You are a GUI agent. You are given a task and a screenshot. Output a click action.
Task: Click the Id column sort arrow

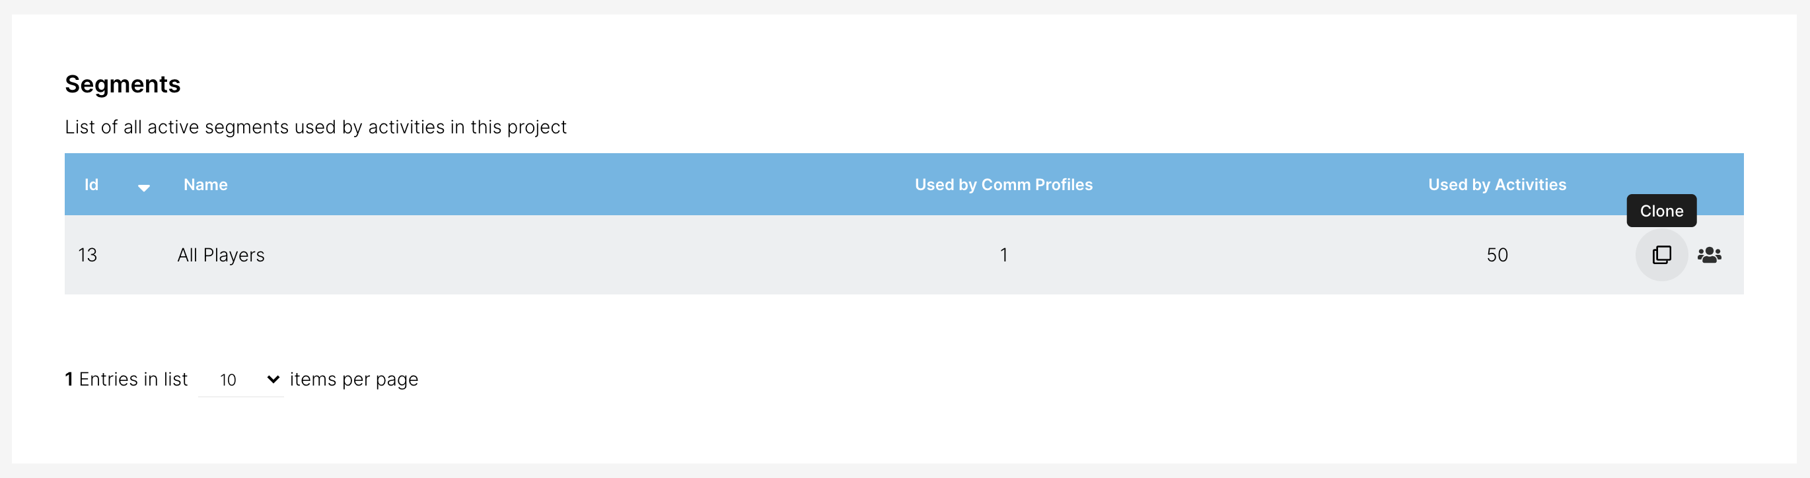pos(143,188)
